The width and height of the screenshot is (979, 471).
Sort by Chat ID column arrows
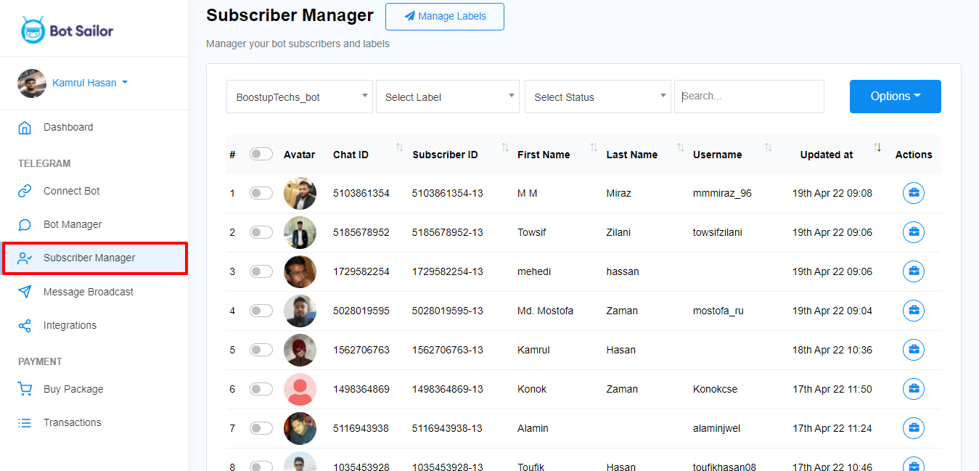399,148
